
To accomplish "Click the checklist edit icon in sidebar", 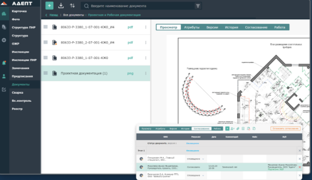I will (4, 89).
